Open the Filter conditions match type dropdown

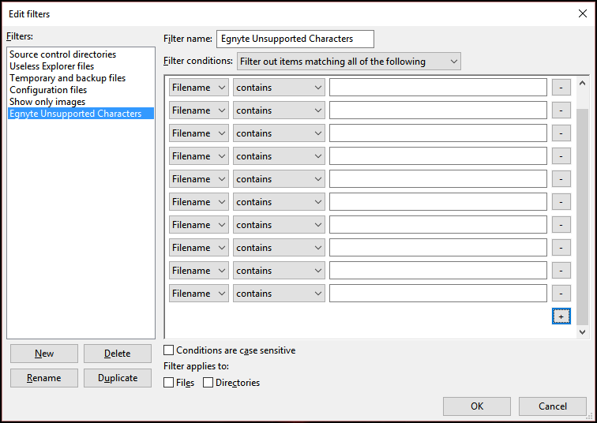click(348, 62)
